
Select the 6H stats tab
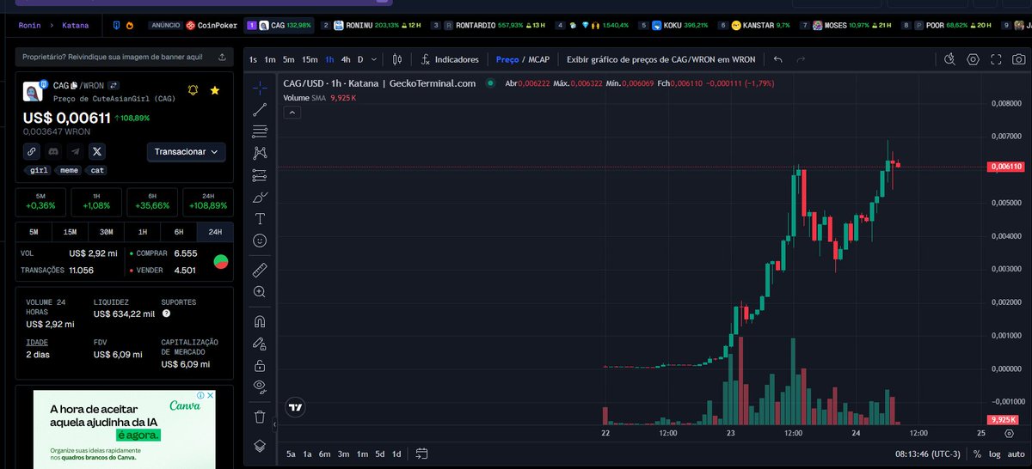(178, 232)
